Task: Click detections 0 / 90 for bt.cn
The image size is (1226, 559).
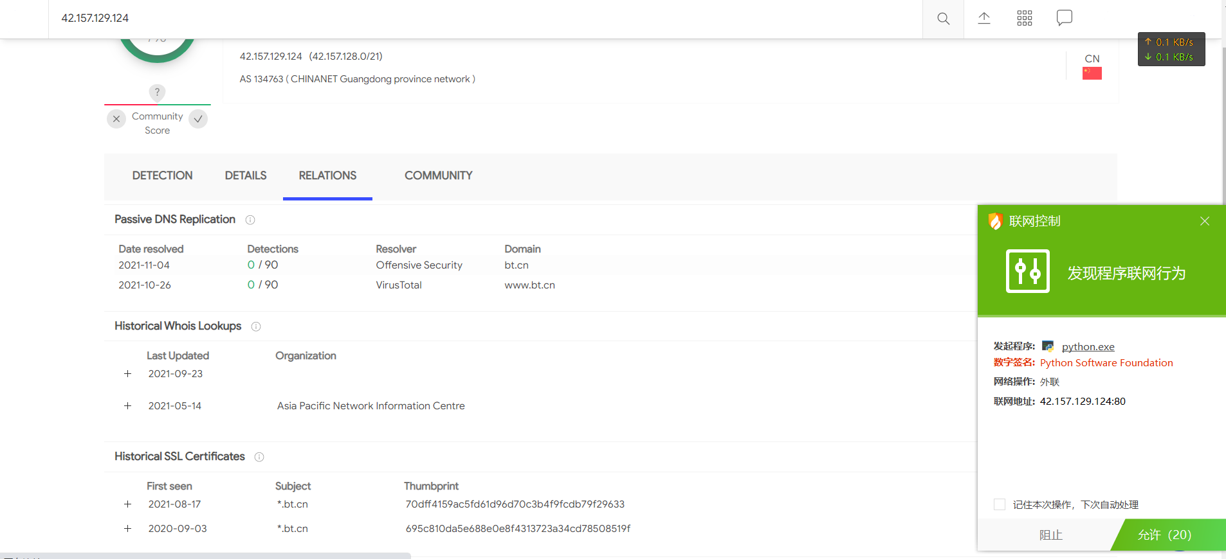Action: pos(262,265)
